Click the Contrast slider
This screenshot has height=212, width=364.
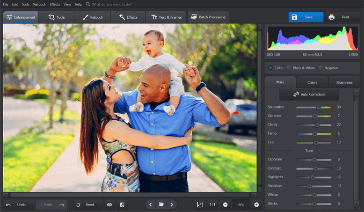[314, 169]
